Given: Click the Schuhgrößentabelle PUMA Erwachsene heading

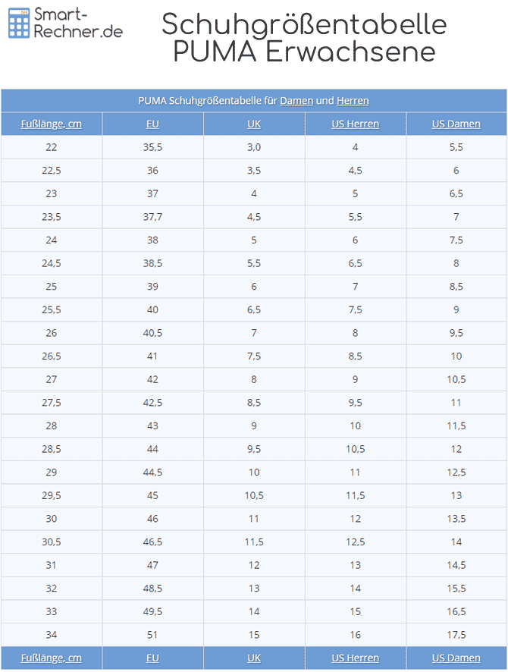Looking at the screenshot, I should [304, 37].
